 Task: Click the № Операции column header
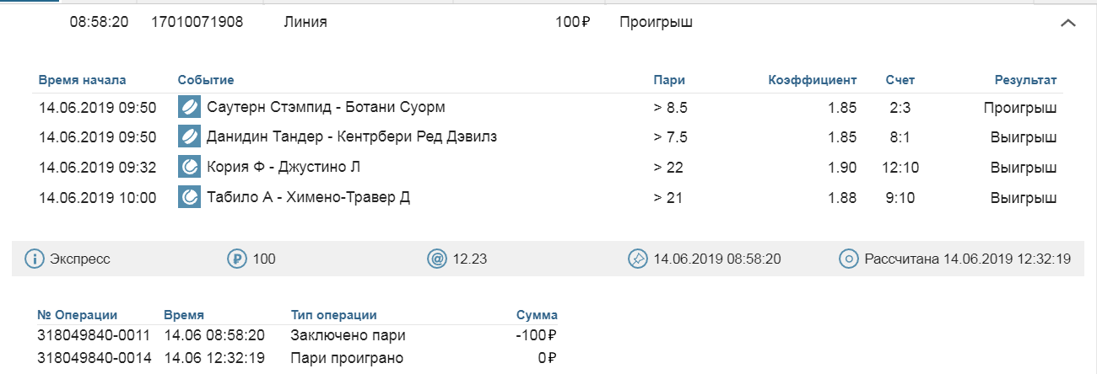(78, 315)
